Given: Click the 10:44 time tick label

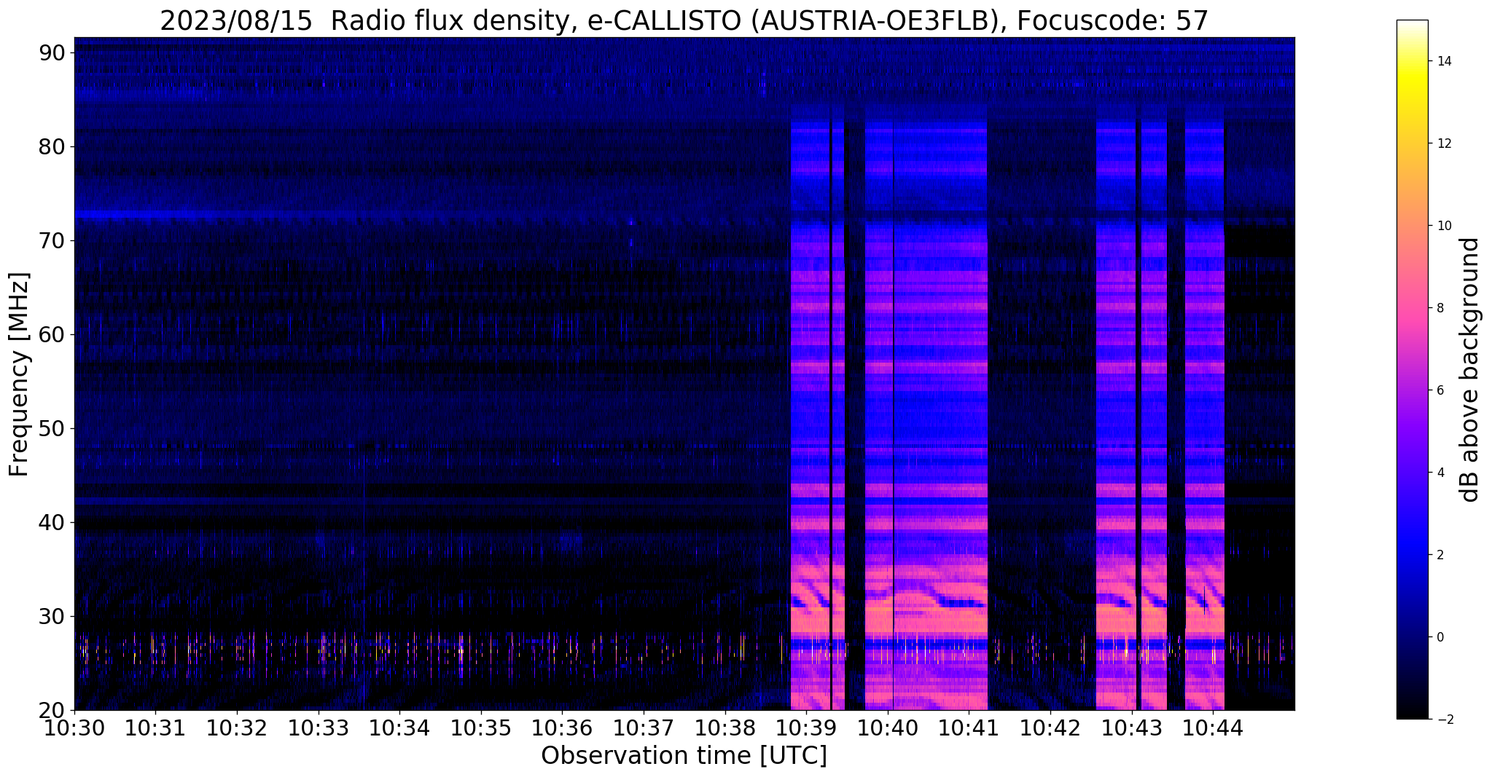Looking at the screenshot, I should click(1213, 729).
